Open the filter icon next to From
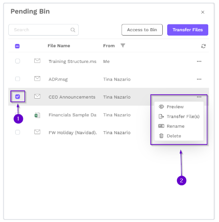This screenshot has height=222, width=219. [123, 45]
